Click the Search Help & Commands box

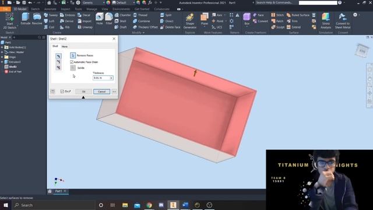click(x=274, y=2)
